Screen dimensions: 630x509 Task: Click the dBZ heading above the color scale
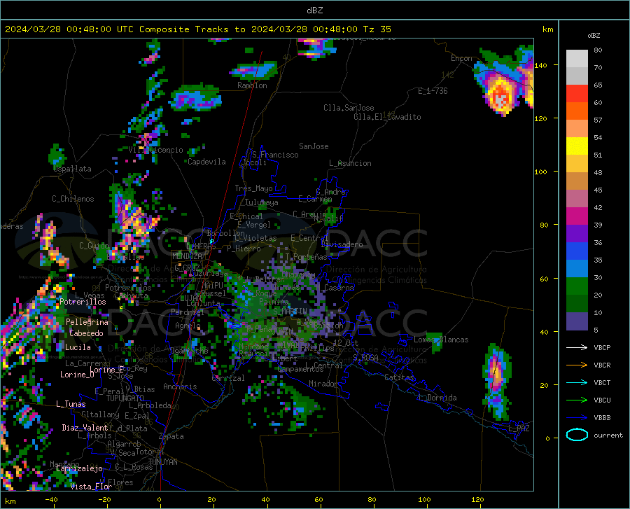pos(594,35)
